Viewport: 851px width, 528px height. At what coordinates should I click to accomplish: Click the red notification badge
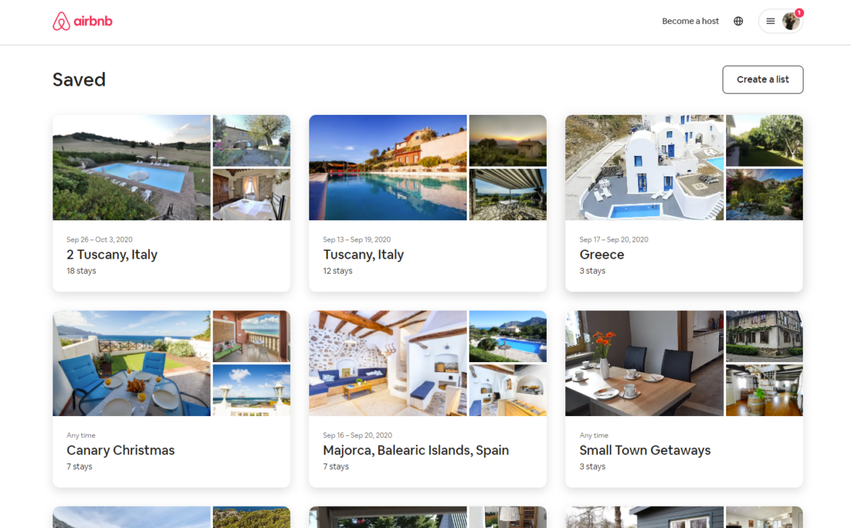point(799,13)
